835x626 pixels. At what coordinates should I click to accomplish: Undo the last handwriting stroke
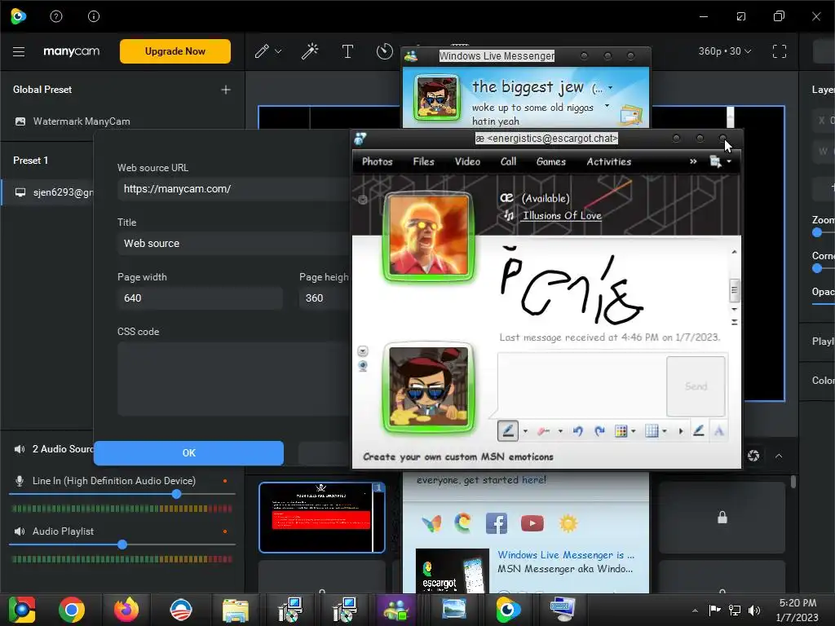[577, 431]
